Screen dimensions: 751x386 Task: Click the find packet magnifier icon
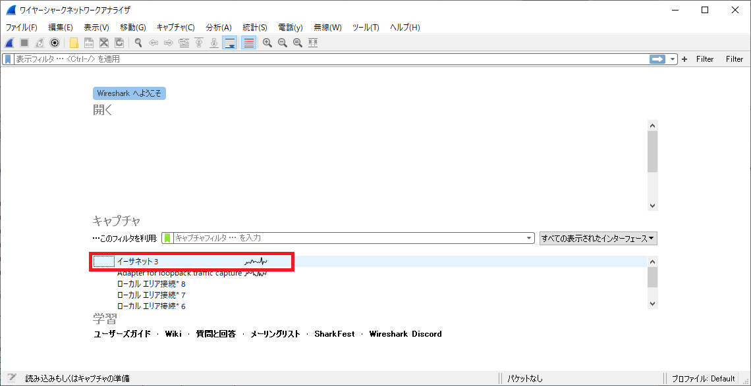[x=138, y=43]
